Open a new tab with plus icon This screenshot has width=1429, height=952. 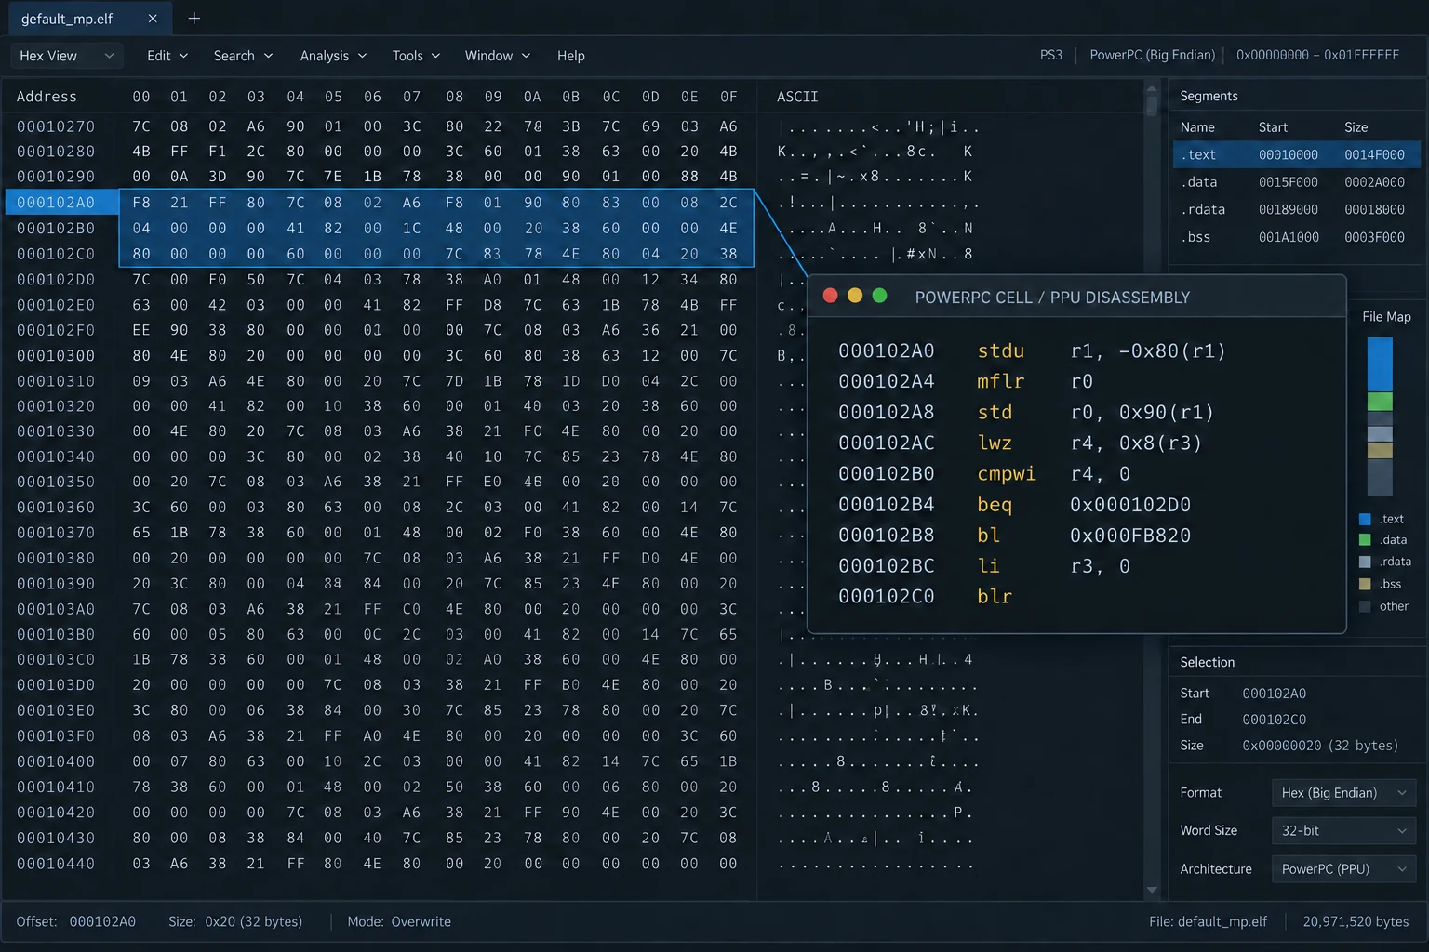click(x=194, y=18)
